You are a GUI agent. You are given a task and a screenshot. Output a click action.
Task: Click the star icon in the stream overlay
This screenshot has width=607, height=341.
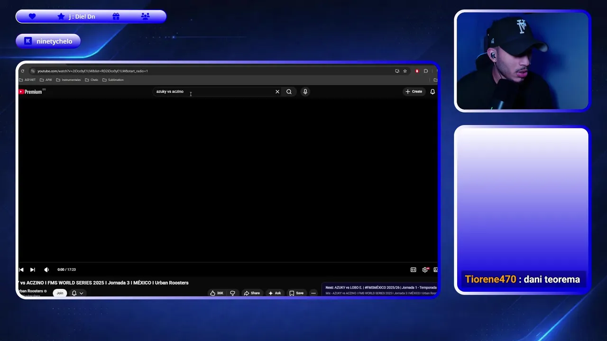[x=61, y=16]
